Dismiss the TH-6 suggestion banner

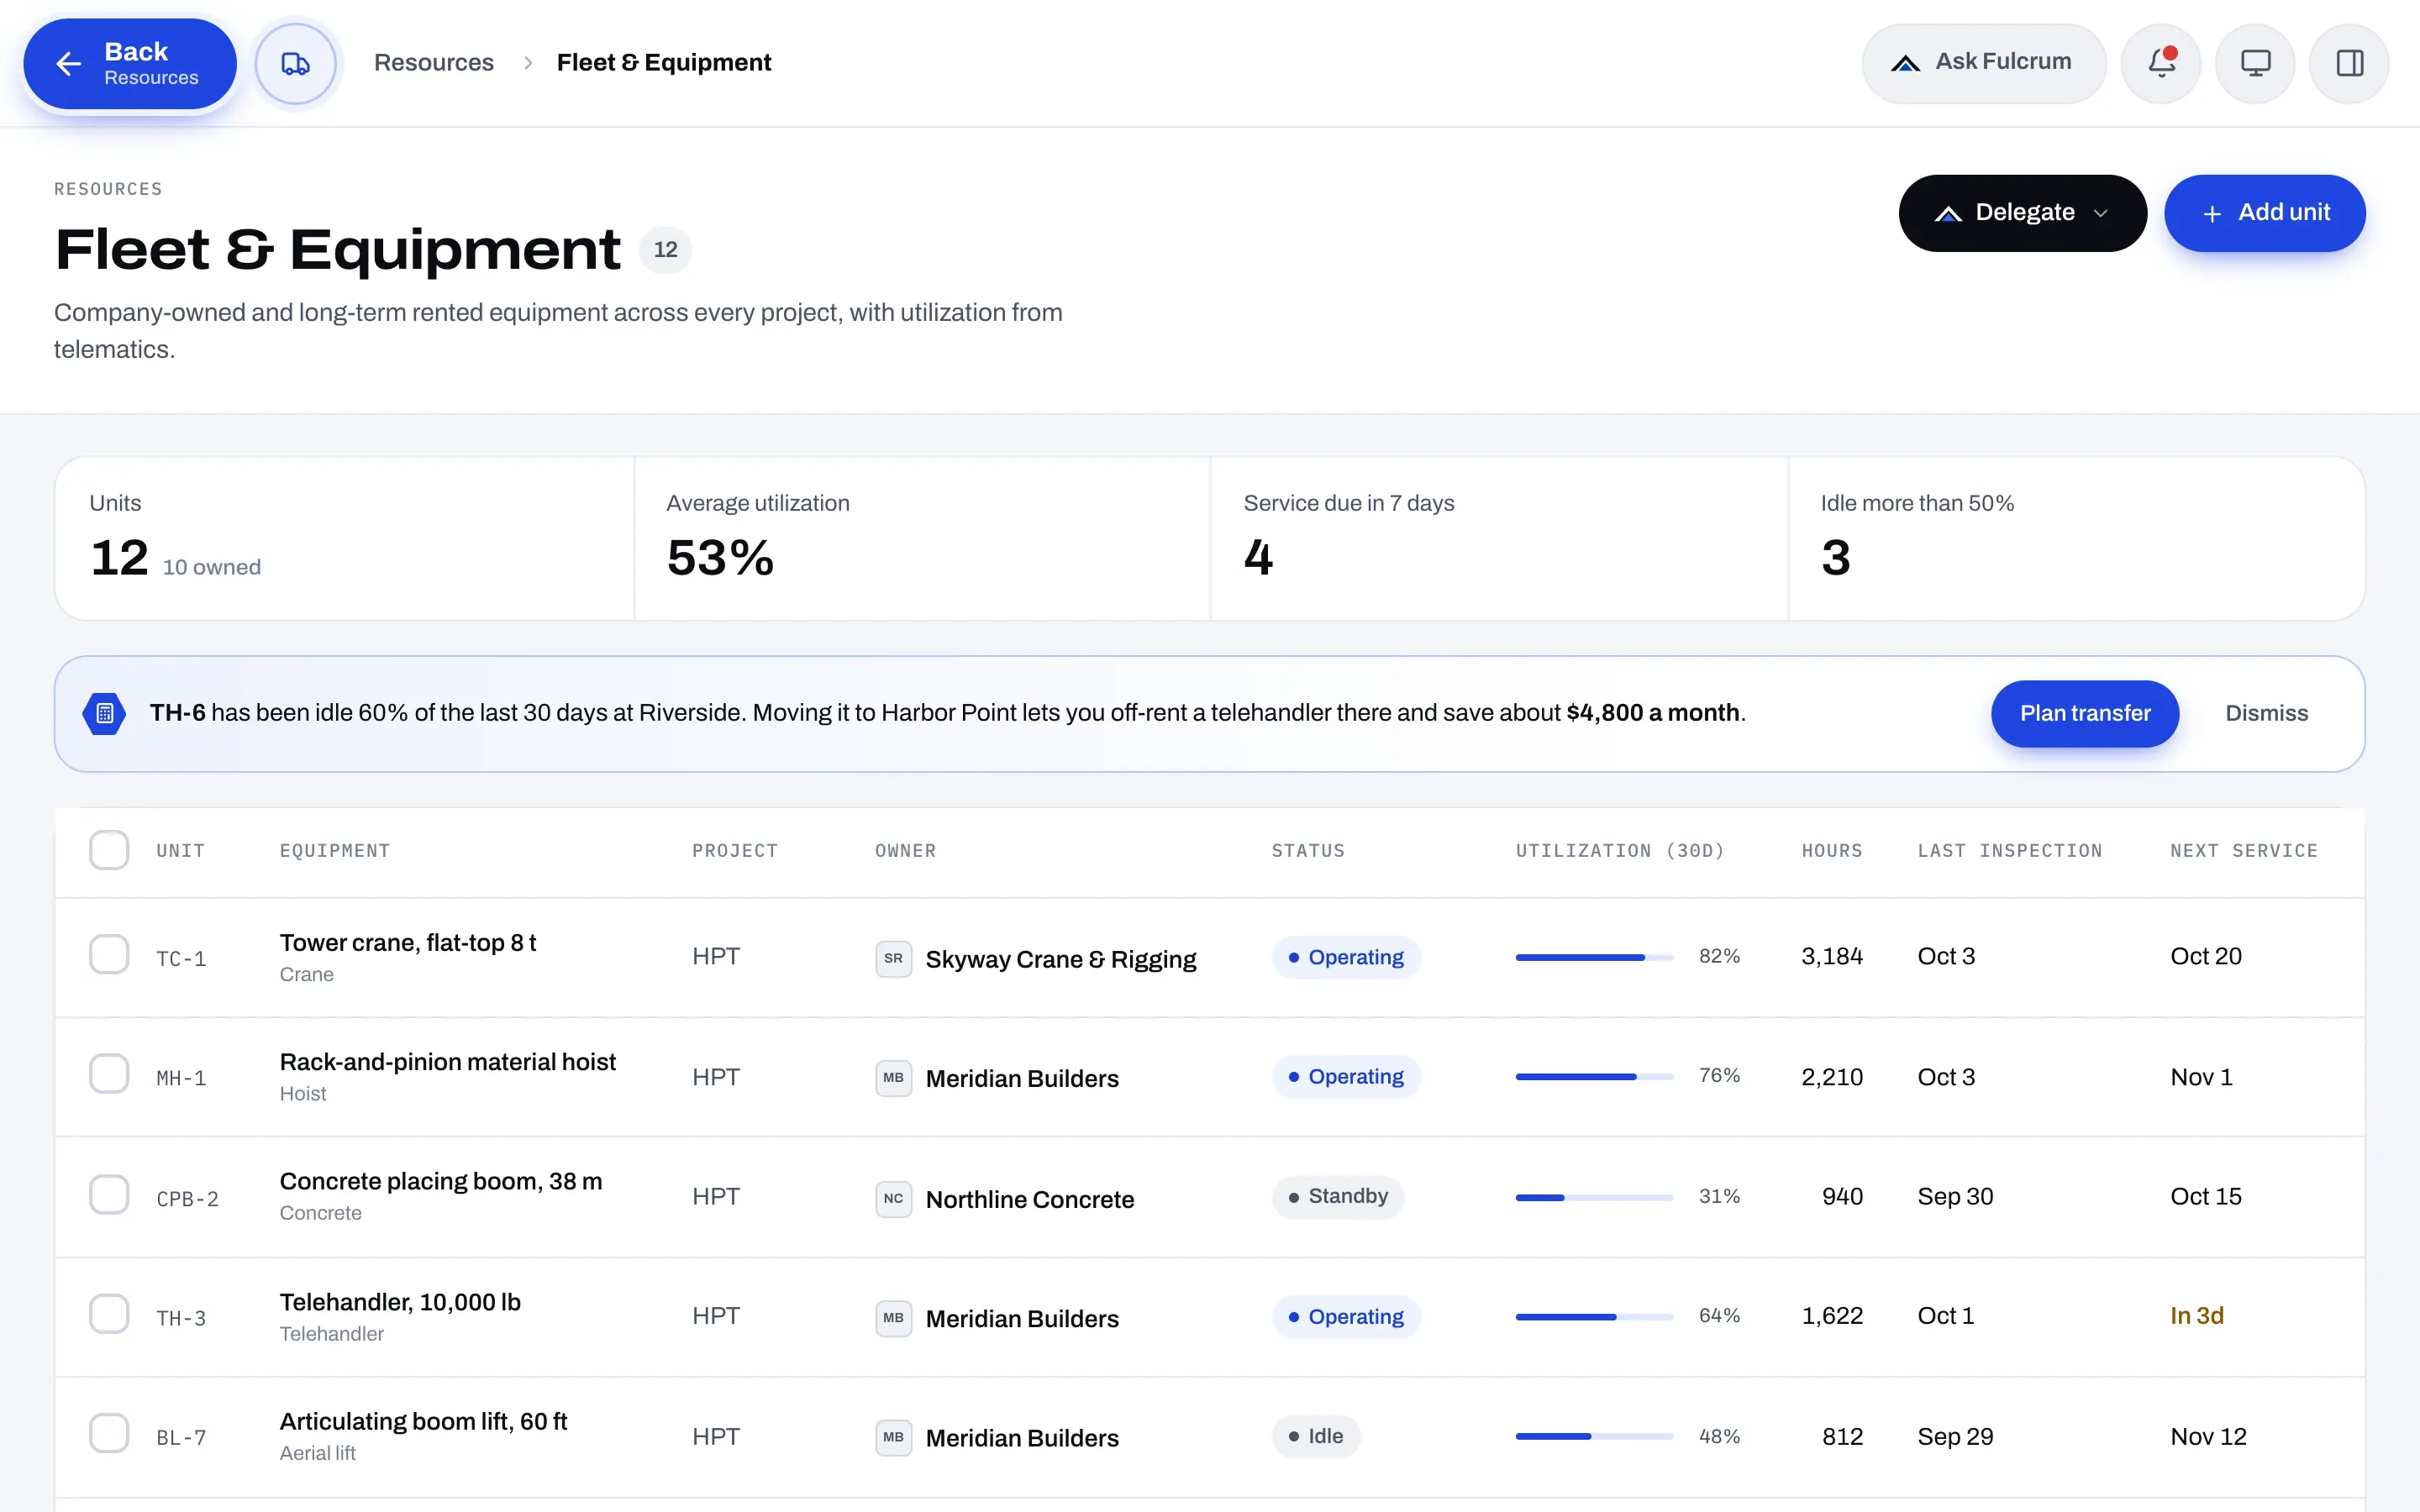(x=2266, y=713)
